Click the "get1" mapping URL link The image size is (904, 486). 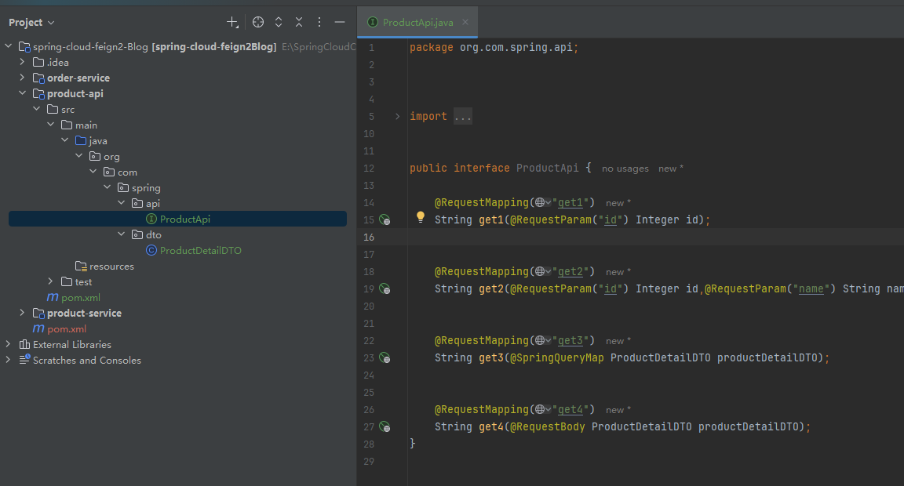pos(570,203)
